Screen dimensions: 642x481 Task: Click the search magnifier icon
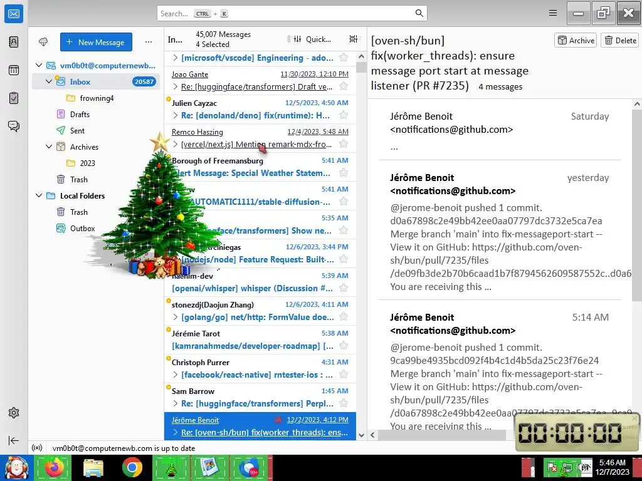[x=419, y=13]
